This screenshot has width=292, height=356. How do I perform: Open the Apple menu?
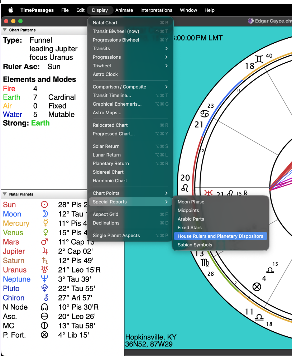11,10
